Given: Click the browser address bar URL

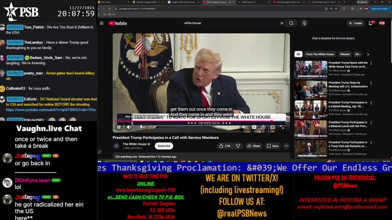Looking at the screenshot, I should pyautogui.click(x=137, y=9).
